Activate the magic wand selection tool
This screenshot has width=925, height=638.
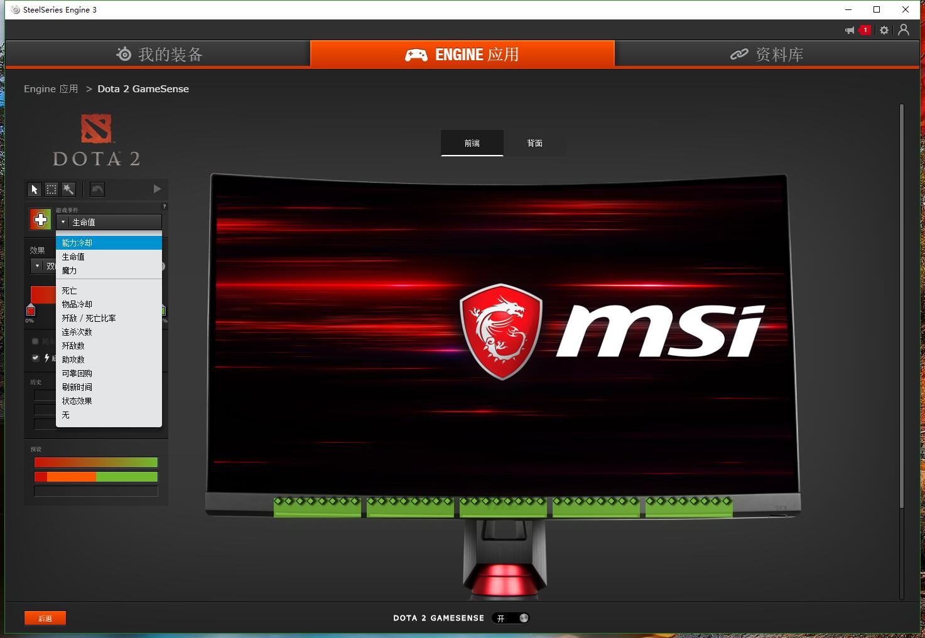tap(68, 189)
